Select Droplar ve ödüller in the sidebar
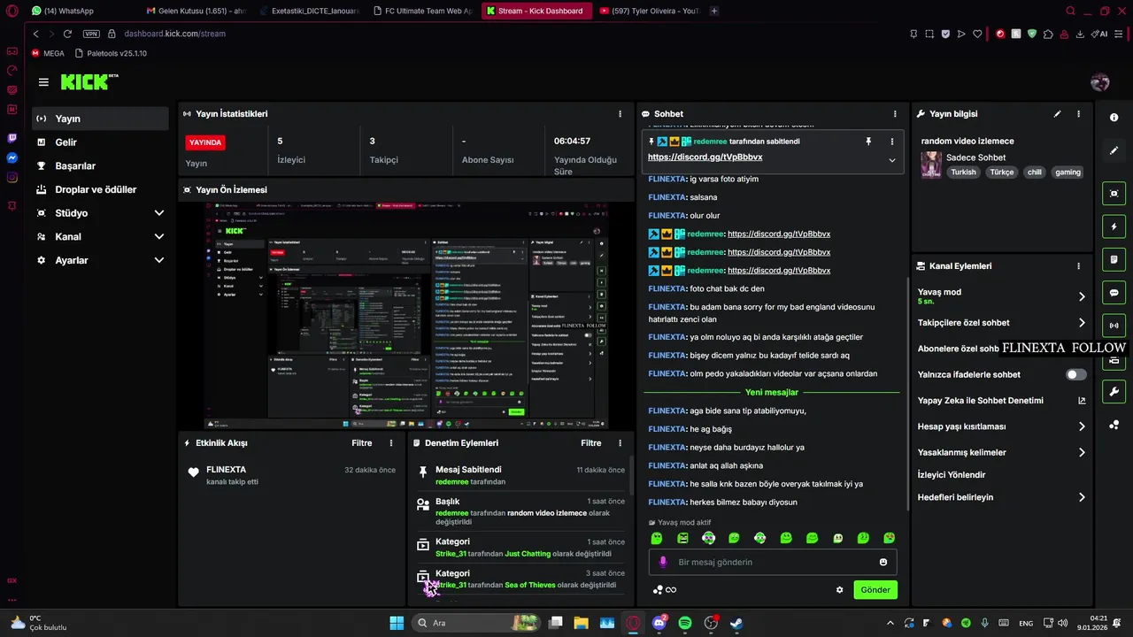Screen dimensions: 1133x637 point(100,189)
